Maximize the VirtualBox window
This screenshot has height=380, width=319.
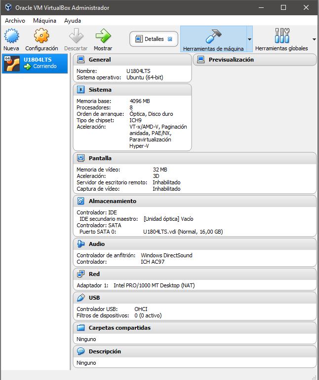tap(283, 7)
